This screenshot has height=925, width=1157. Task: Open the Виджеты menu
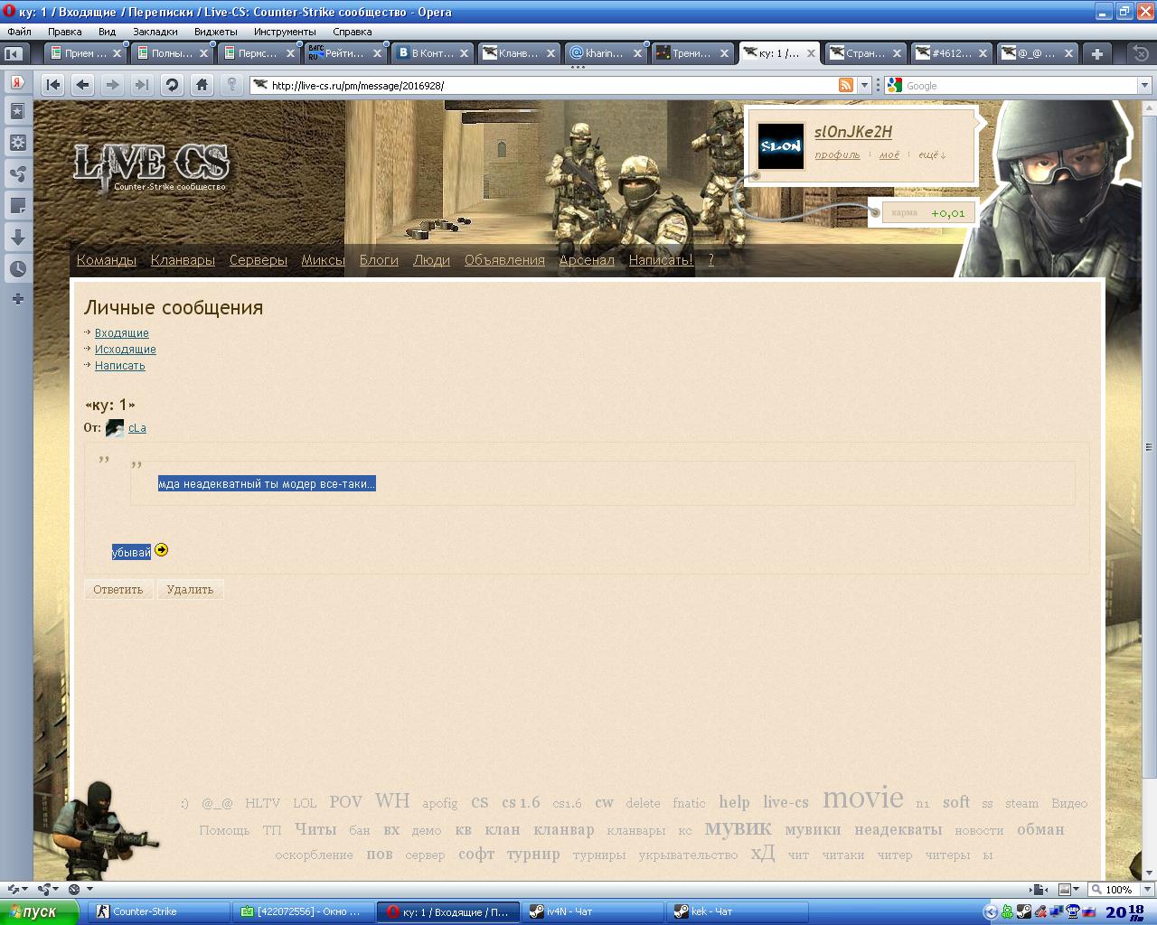(216, 32)
